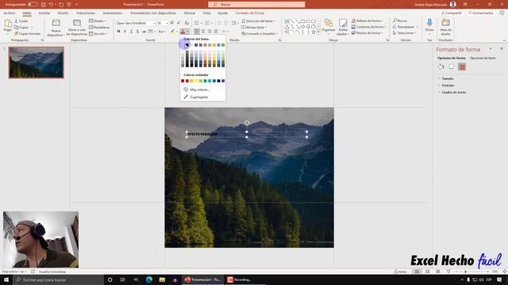This screenshot has width=508, height=285.
Task: Expand the Posición section
Action: (x=448, y=85)
